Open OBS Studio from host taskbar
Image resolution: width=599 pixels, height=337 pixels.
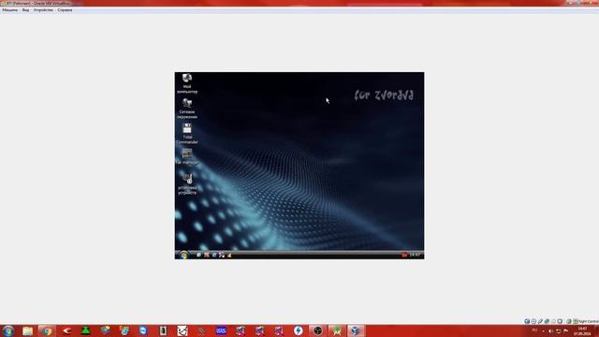point(317,330)
